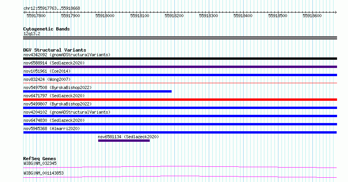The width and height of the screenshot is (348, 182).
Task: Click ruler position 55917800
Action: pos(36,16)
